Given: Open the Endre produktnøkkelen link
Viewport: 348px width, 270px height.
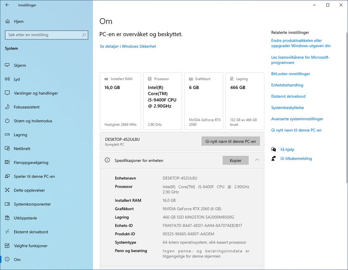Looking at the screenshot, I should (301, 43).
